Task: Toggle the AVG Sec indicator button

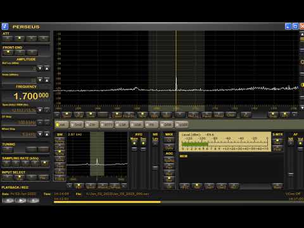Action: [143, 144]
